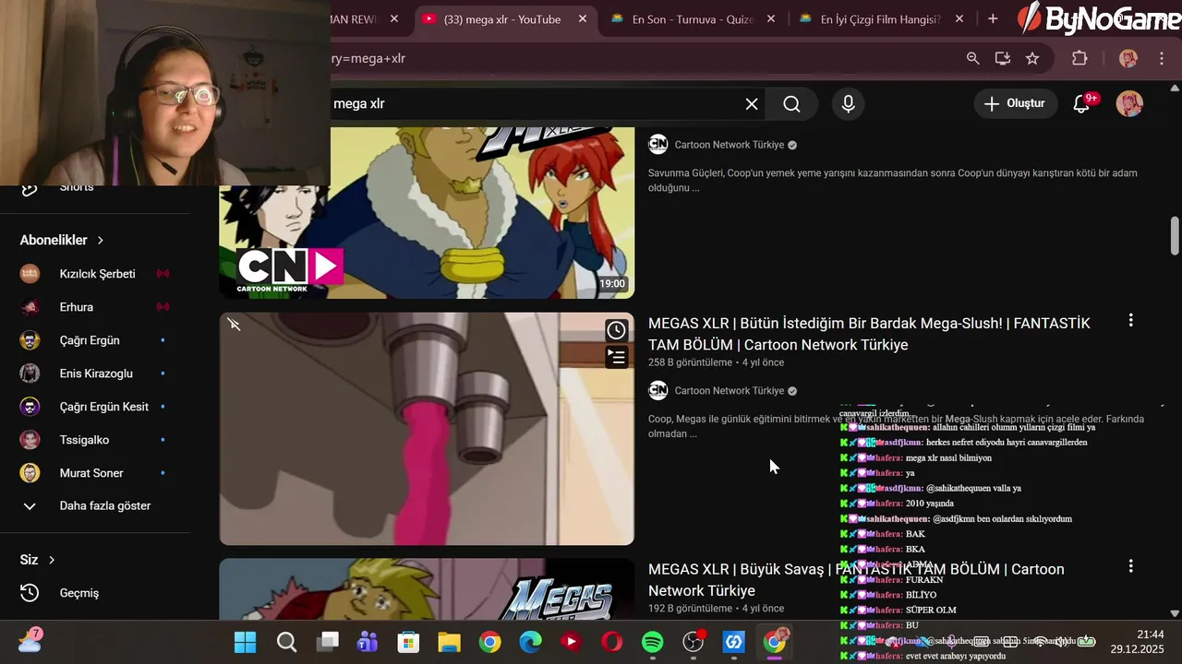
Task: Play the 19:00 Cartoon Network thumbnail
Action: click(x=427, y=213)
